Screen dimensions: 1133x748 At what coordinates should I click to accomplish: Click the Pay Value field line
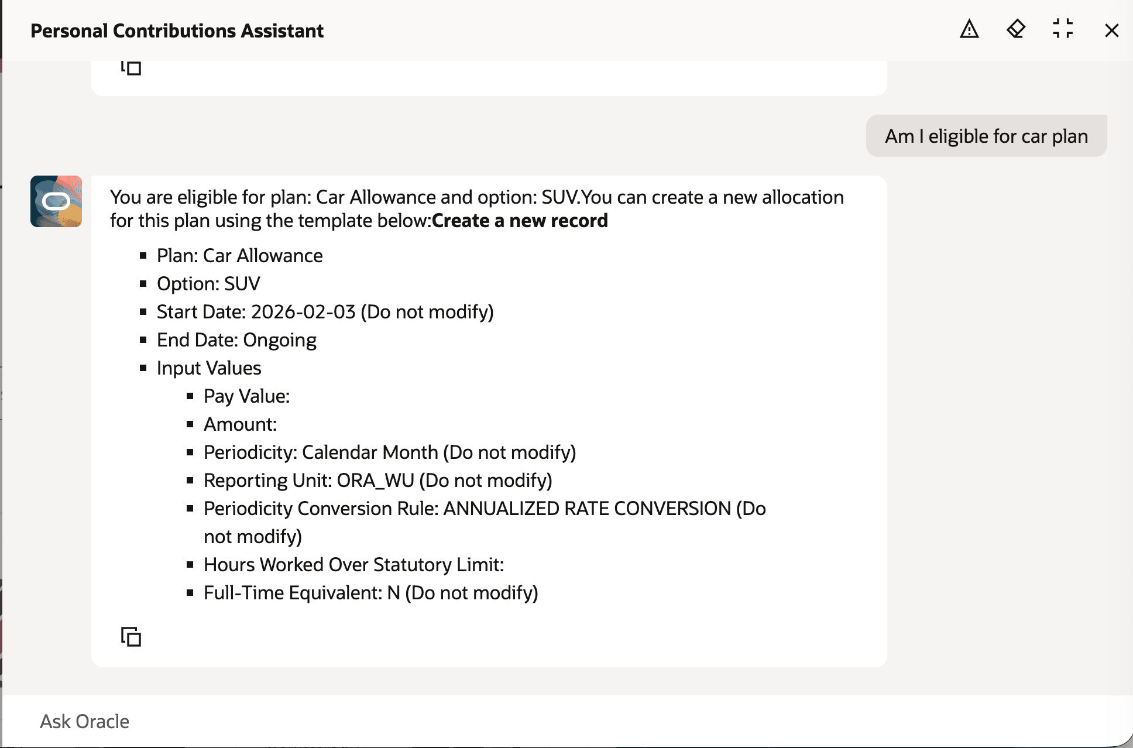tap(246, 396)
